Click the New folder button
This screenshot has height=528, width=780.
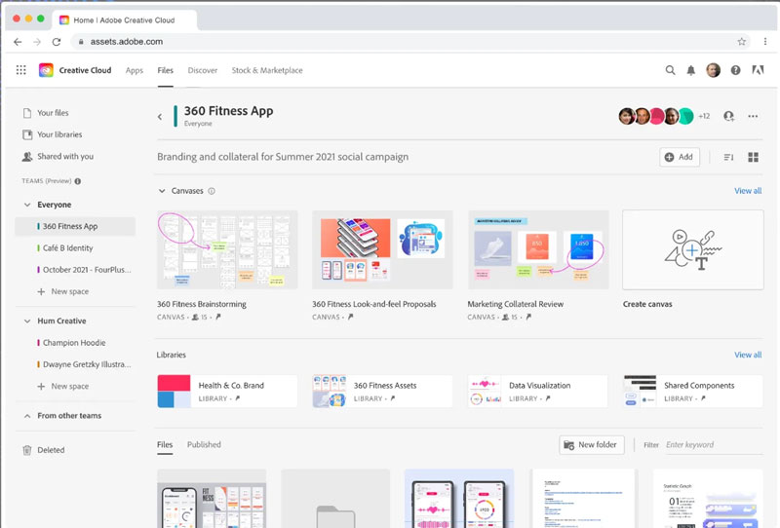pos(592,445)
